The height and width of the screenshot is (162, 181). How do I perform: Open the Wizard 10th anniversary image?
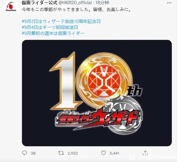click(97, 93)
